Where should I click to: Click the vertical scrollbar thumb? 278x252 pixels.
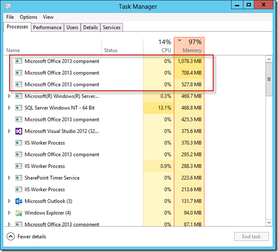[x=269, y=79]
